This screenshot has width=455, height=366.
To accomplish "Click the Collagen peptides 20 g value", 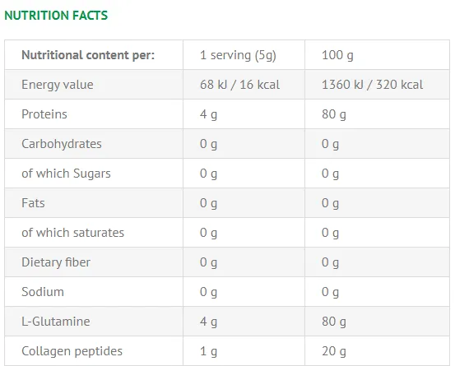I will [x=334, y=351].
